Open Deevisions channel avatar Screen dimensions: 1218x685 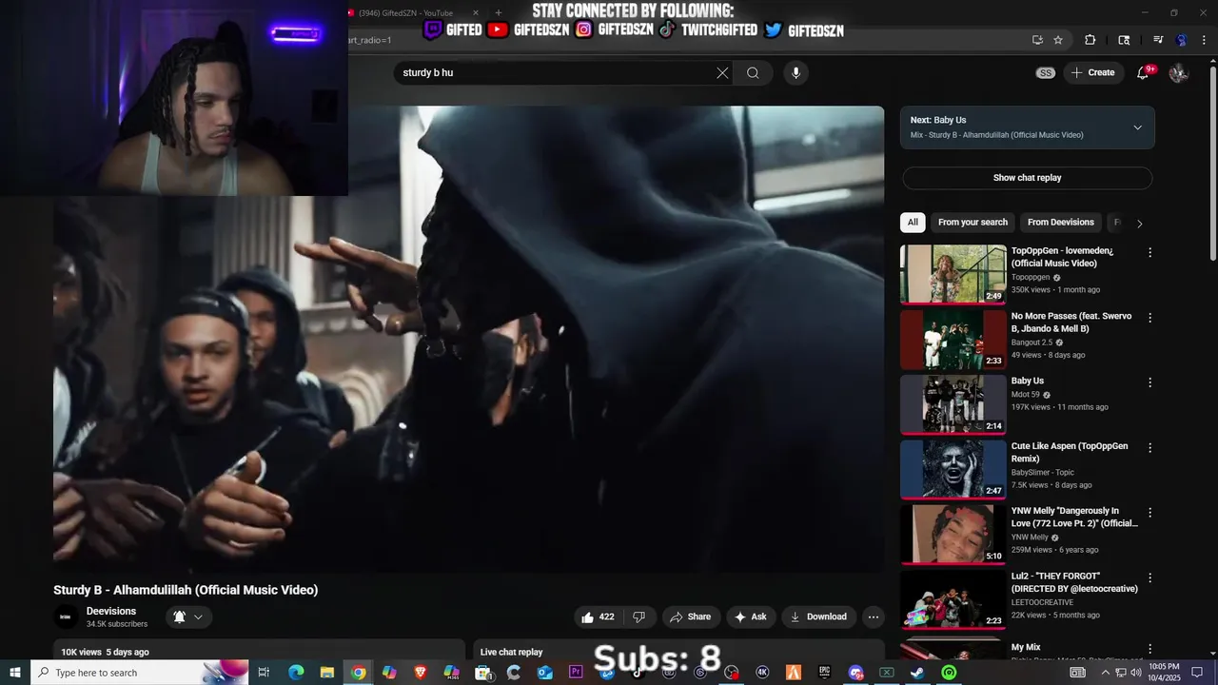[x=66, y=616]
